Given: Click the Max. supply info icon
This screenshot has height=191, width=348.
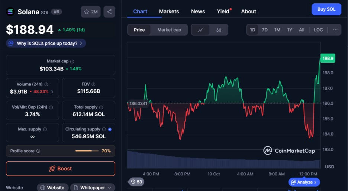Looking at the screenshot, I should 45,129.
